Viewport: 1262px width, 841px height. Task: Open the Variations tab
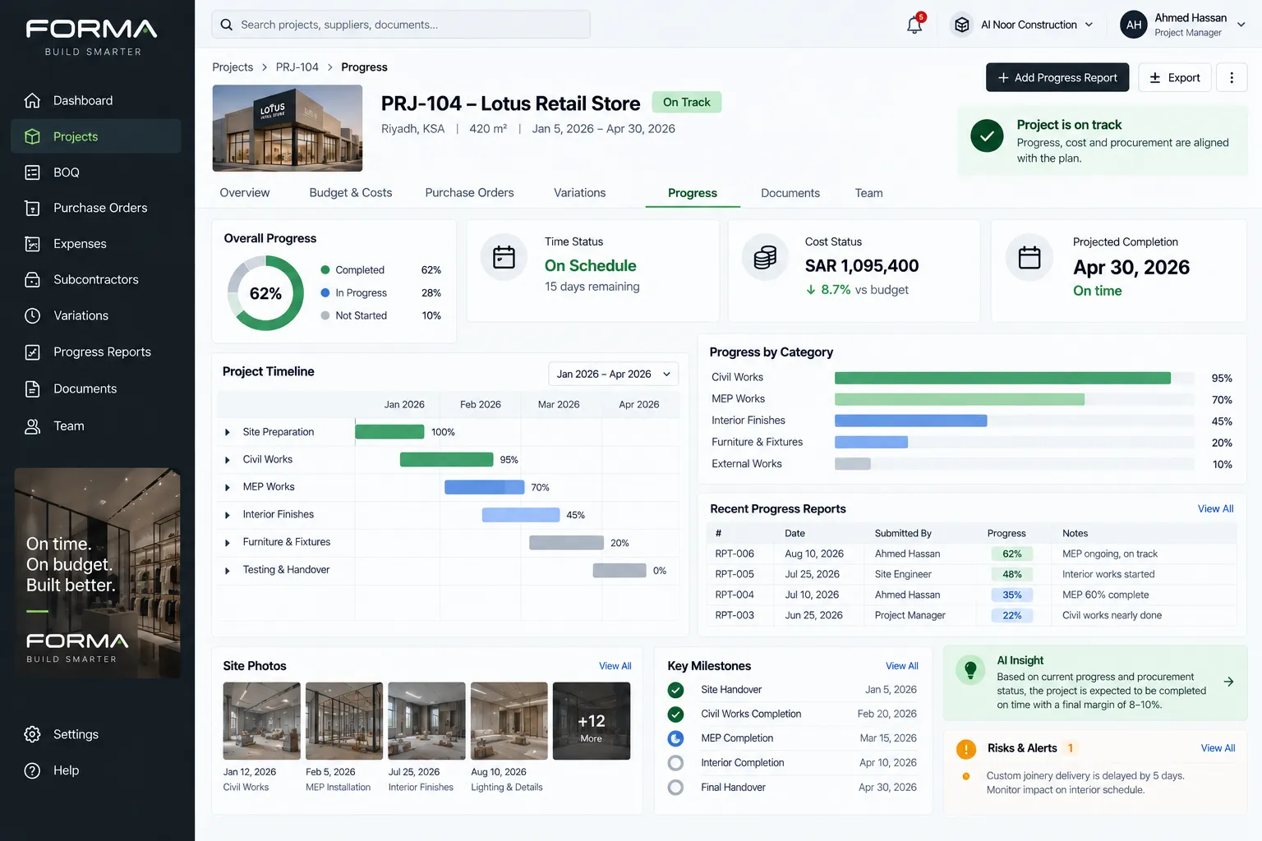(x=579, y=193)
